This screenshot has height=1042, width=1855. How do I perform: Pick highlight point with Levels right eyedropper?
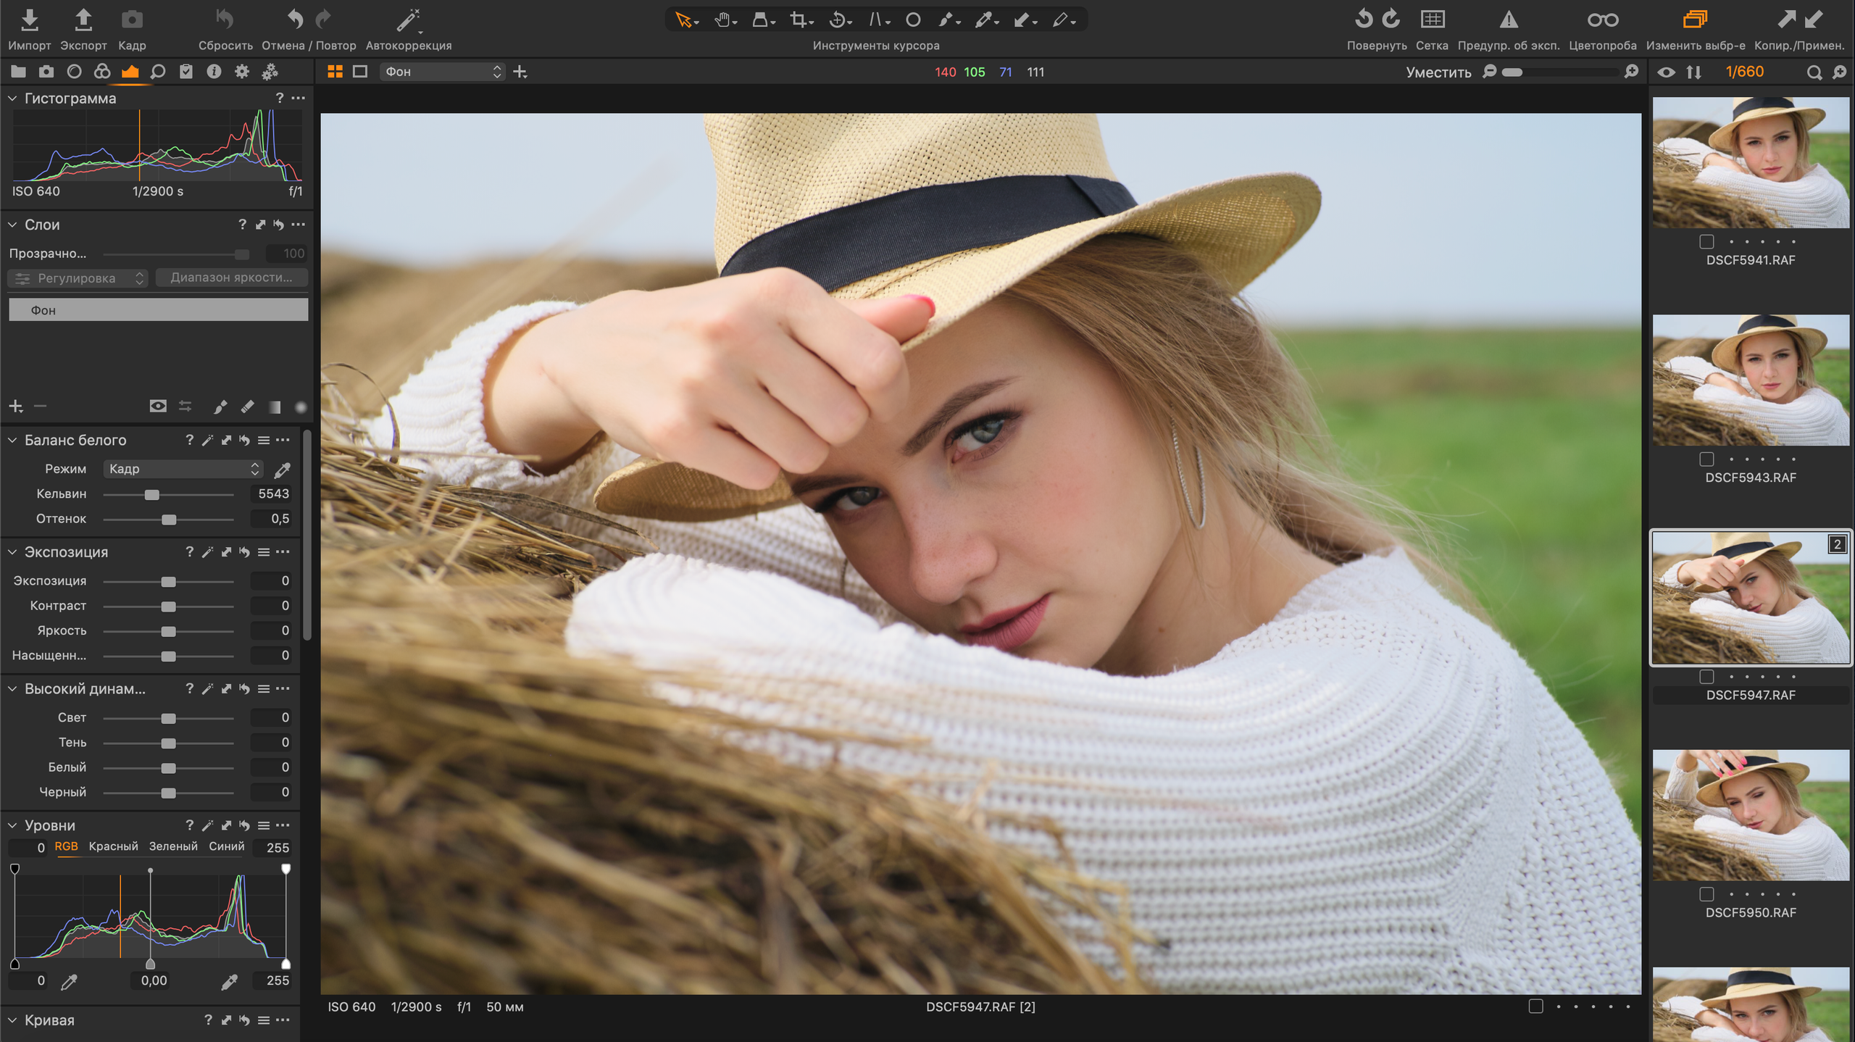pos(229,982)
